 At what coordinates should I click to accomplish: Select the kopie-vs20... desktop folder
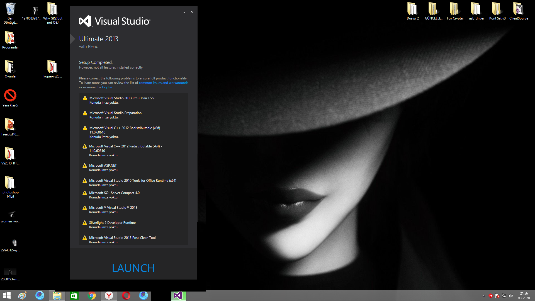click(x=53, y=69)
